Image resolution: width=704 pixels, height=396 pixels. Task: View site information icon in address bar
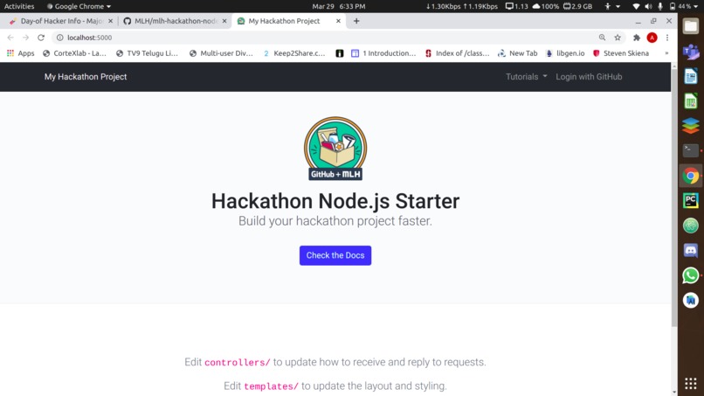click(x=59, y=38)
